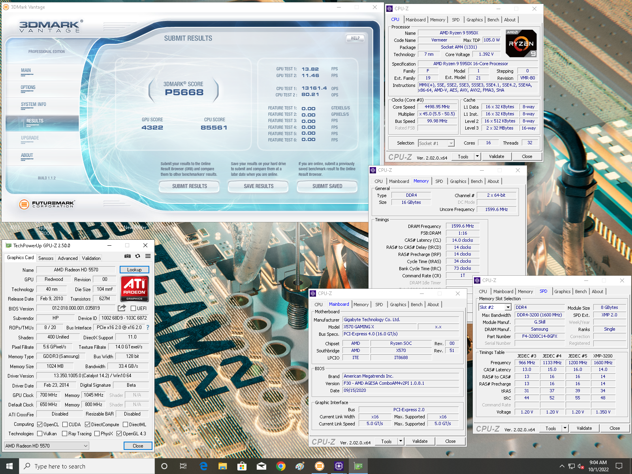Open the notification center icon

click(619, 466)
